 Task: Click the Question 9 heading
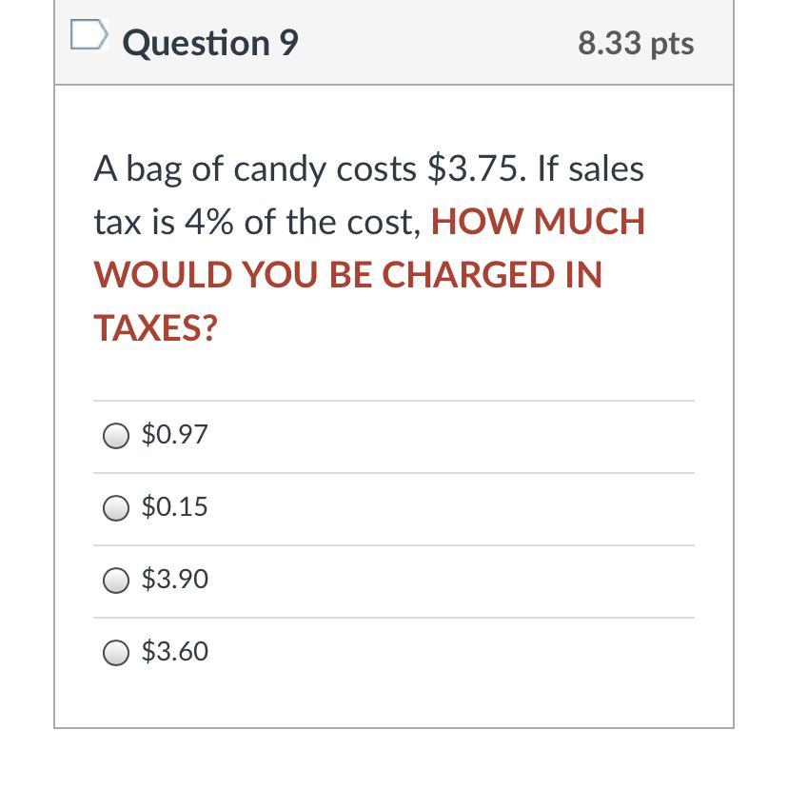point(210,43)
